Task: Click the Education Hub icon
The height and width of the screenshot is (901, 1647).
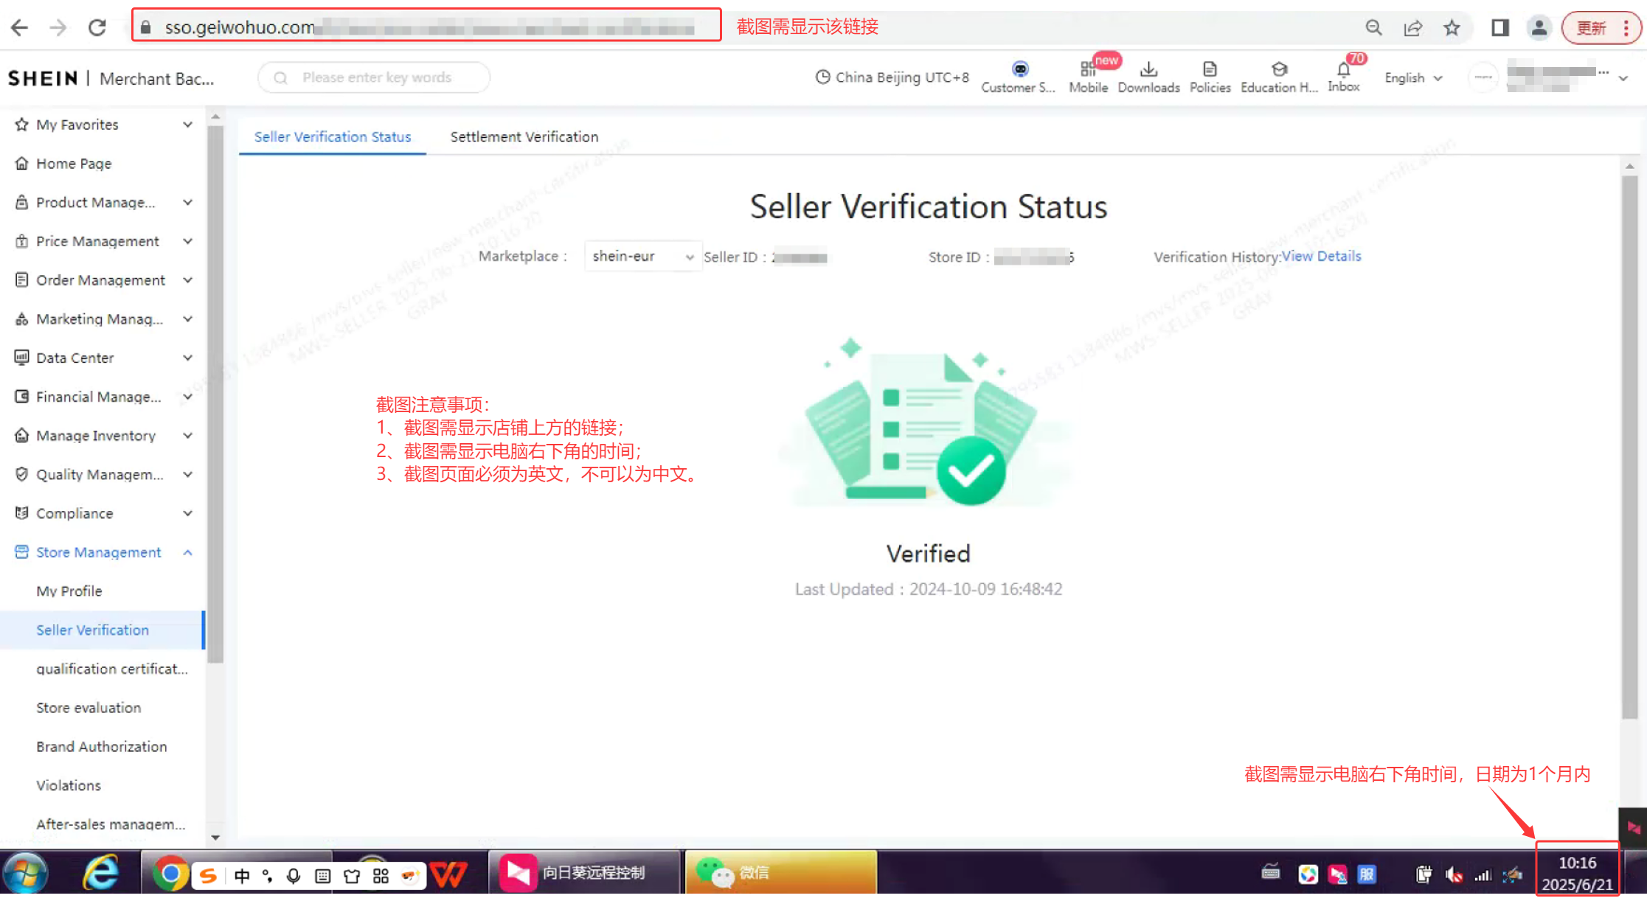Action: point(1279,70)
